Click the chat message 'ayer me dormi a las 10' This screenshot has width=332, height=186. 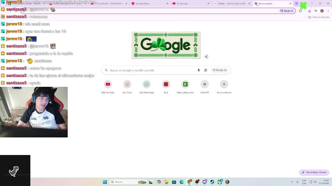[45, 31]
